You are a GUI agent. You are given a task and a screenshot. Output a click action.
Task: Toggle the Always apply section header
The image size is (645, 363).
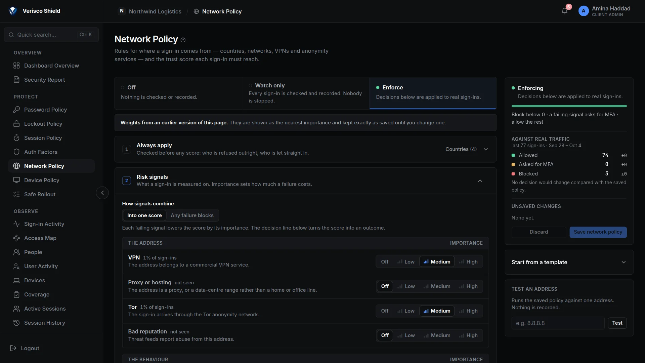pyautogui.click(x=305, y=149)
